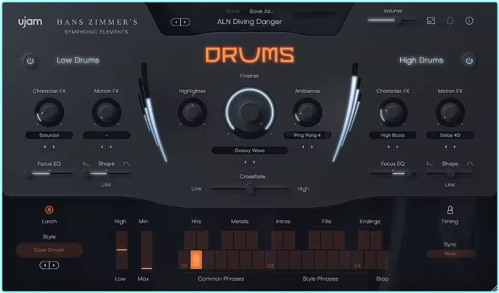Click the first Hits pad
Image resolution: width=499 pixels, height=293 pixels.
(x=190, y=240)
